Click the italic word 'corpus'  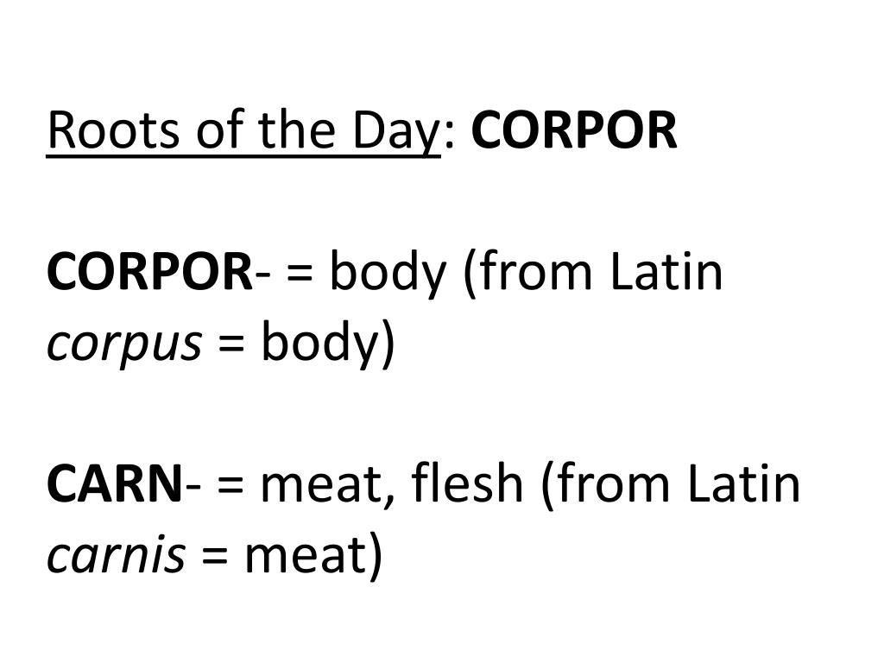(124, 345)
